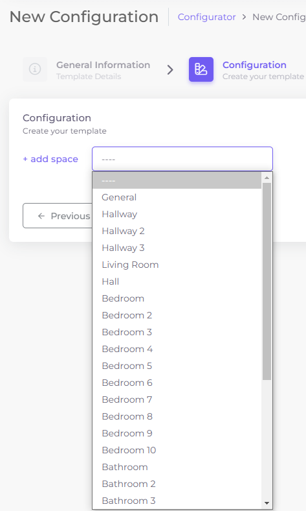Click the dropdown list scroll-up arrow
This screenshot has width=306, height=511.
tap(267, 178)
